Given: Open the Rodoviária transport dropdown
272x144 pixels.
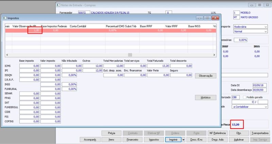Looking at the screenshot, I should (251, 27).
